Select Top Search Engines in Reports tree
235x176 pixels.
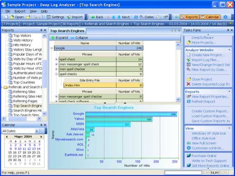27,106
